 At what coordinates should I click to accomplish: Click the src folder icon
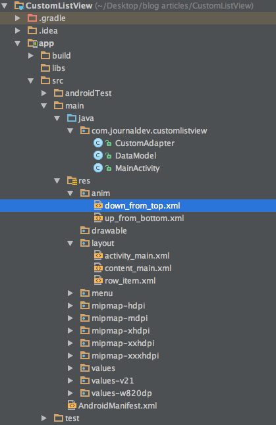(45, 80)
